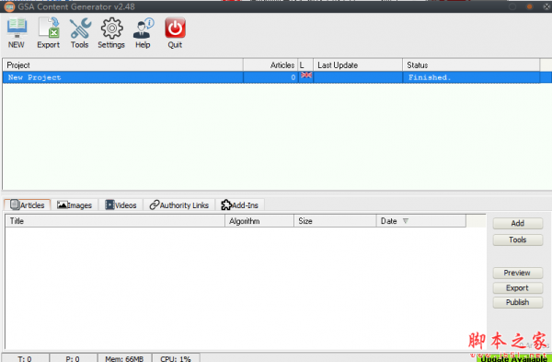Open the Authority Links tab
The image size is (552, 362).
pos(179,205)
